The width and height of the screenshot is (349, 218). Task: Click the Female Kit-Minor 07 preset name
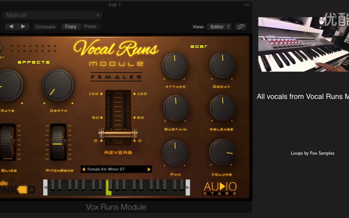pyautogui.click(x=106, y=169)
